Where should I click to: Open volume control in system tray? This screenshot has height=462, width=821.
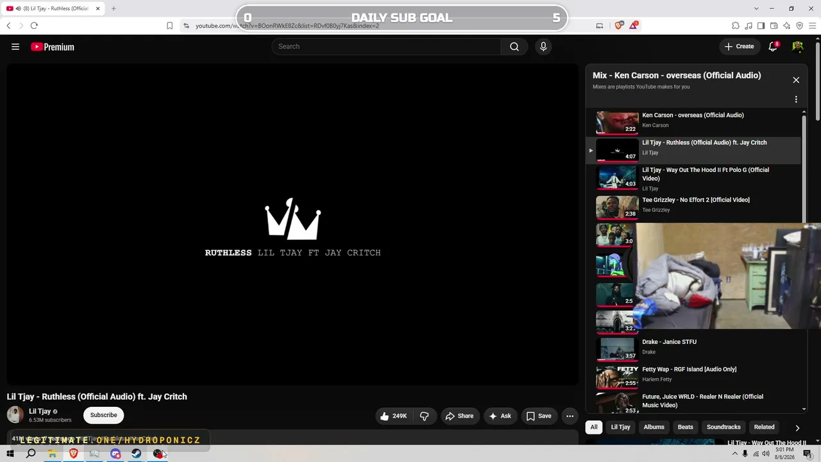766,454
